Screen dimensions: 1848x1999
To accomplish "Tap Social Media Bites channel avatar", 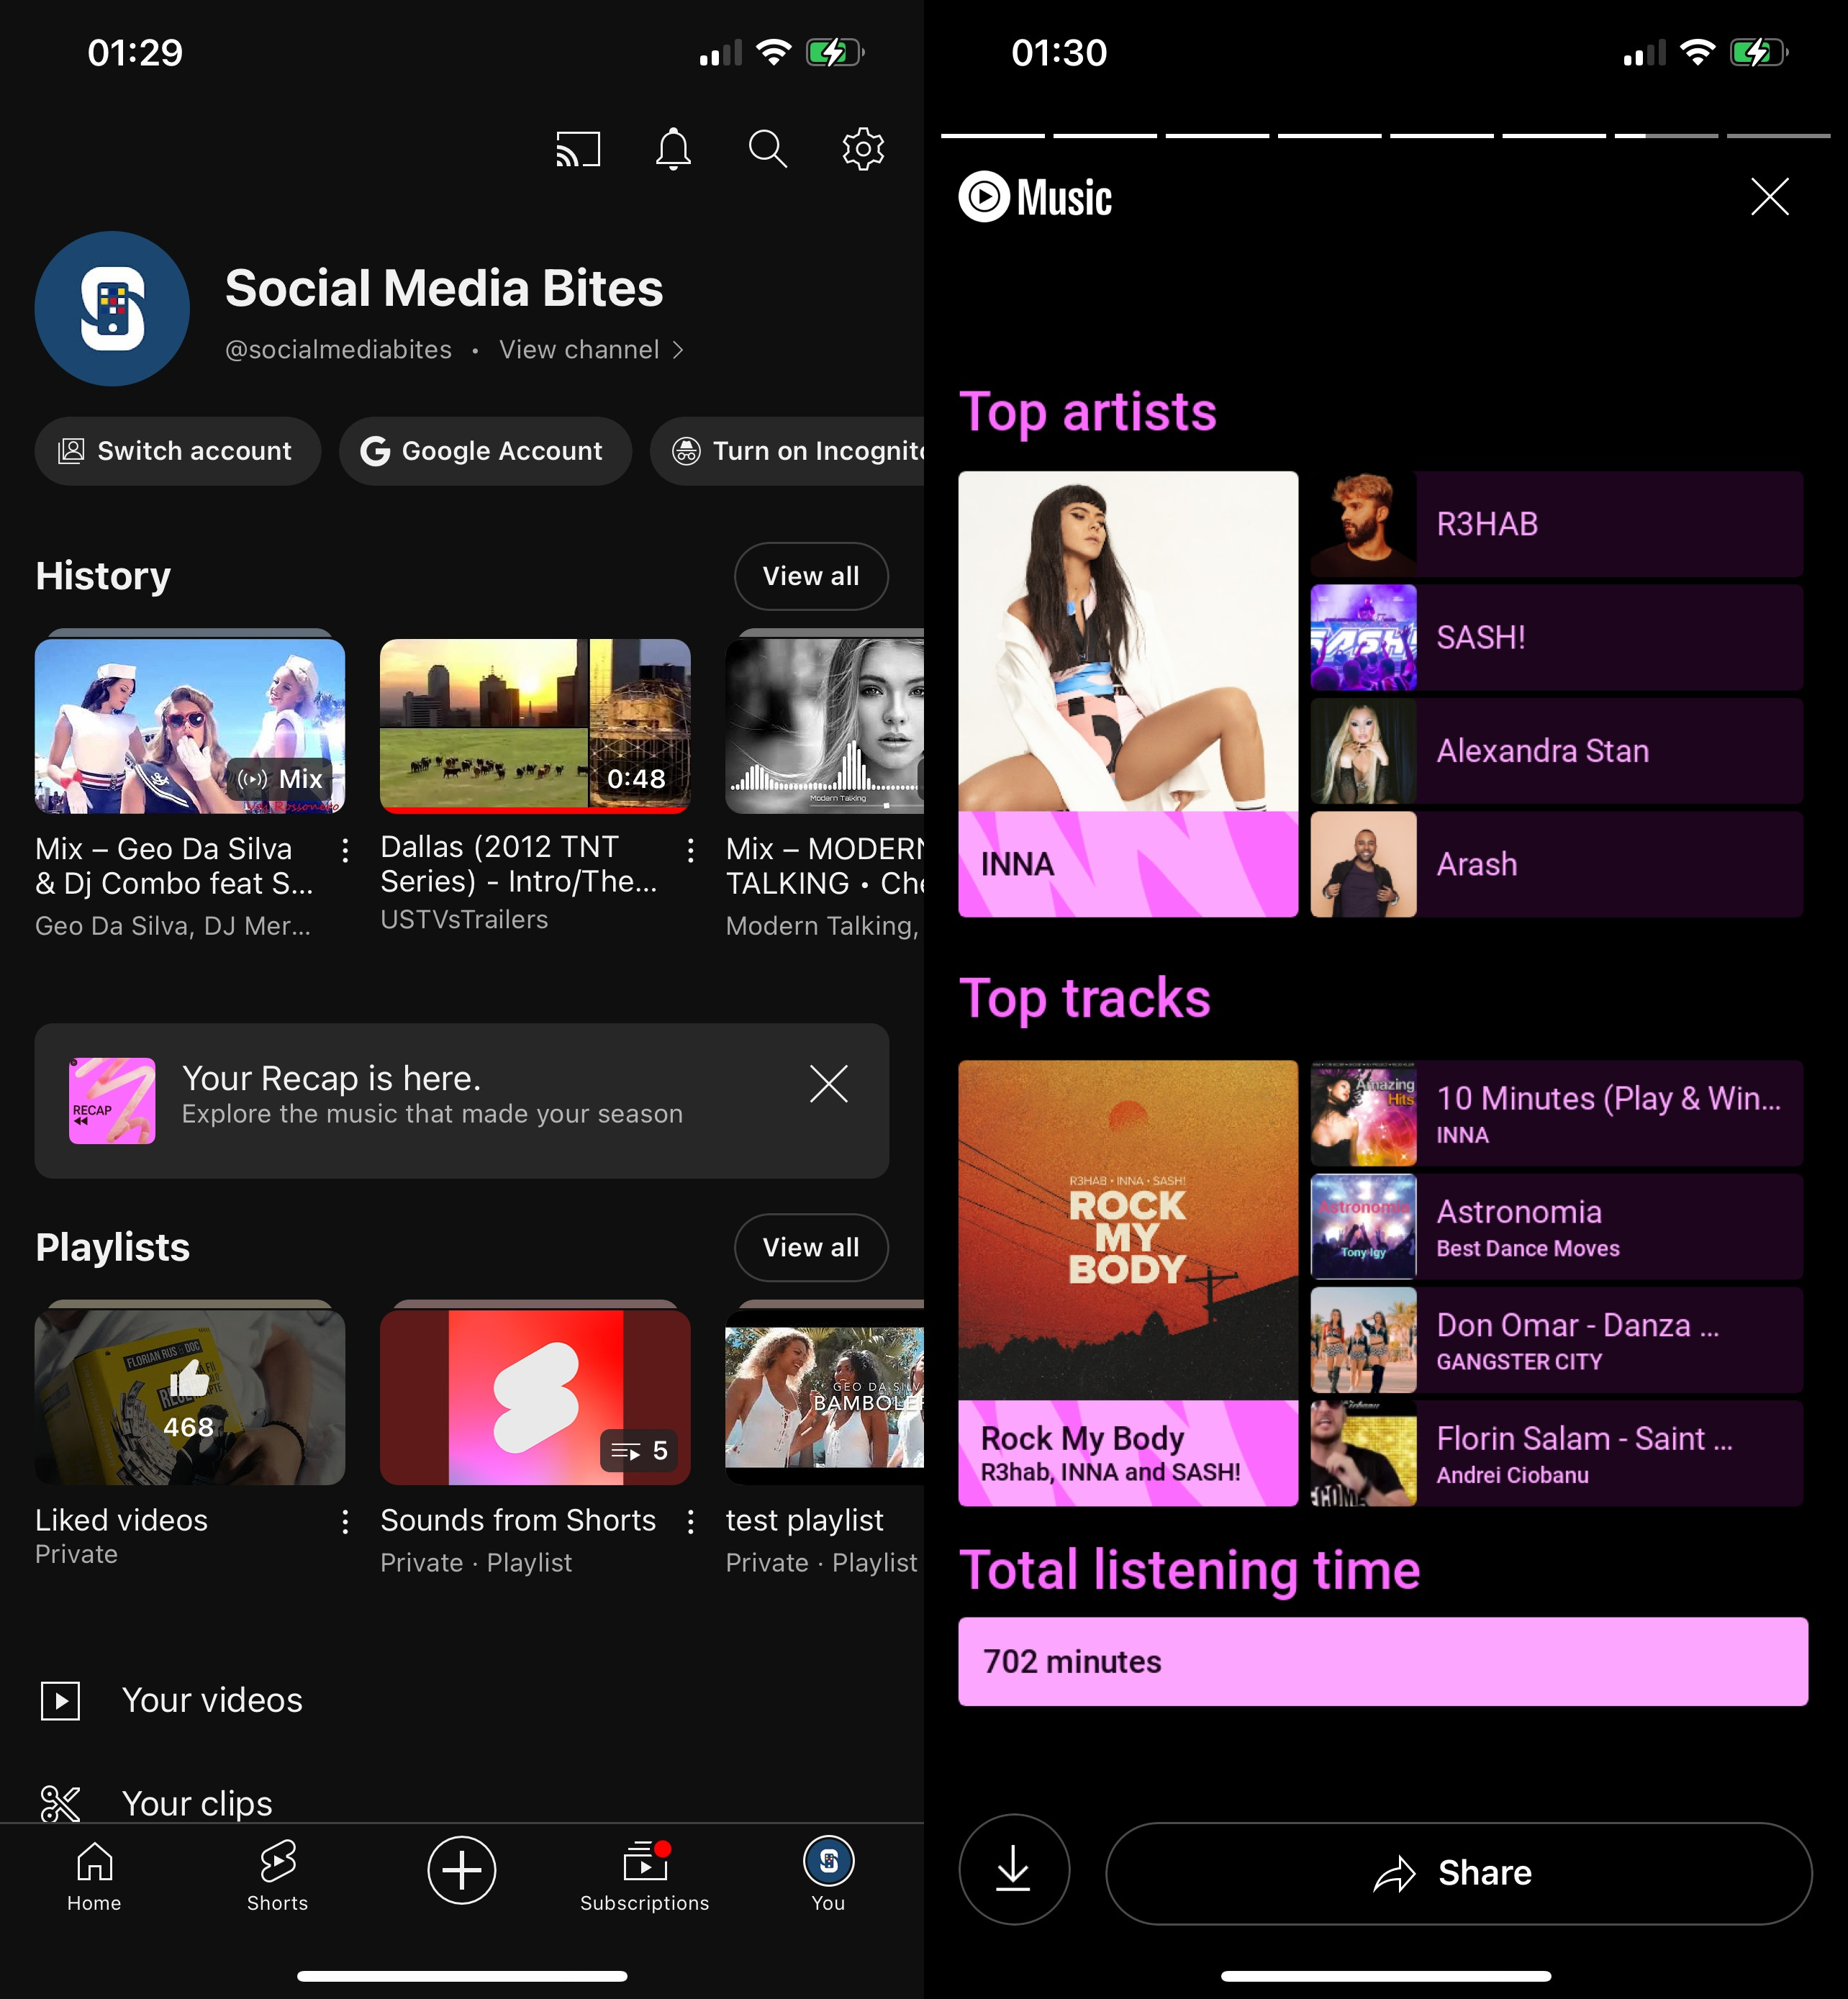I will [x=112, y=309].
